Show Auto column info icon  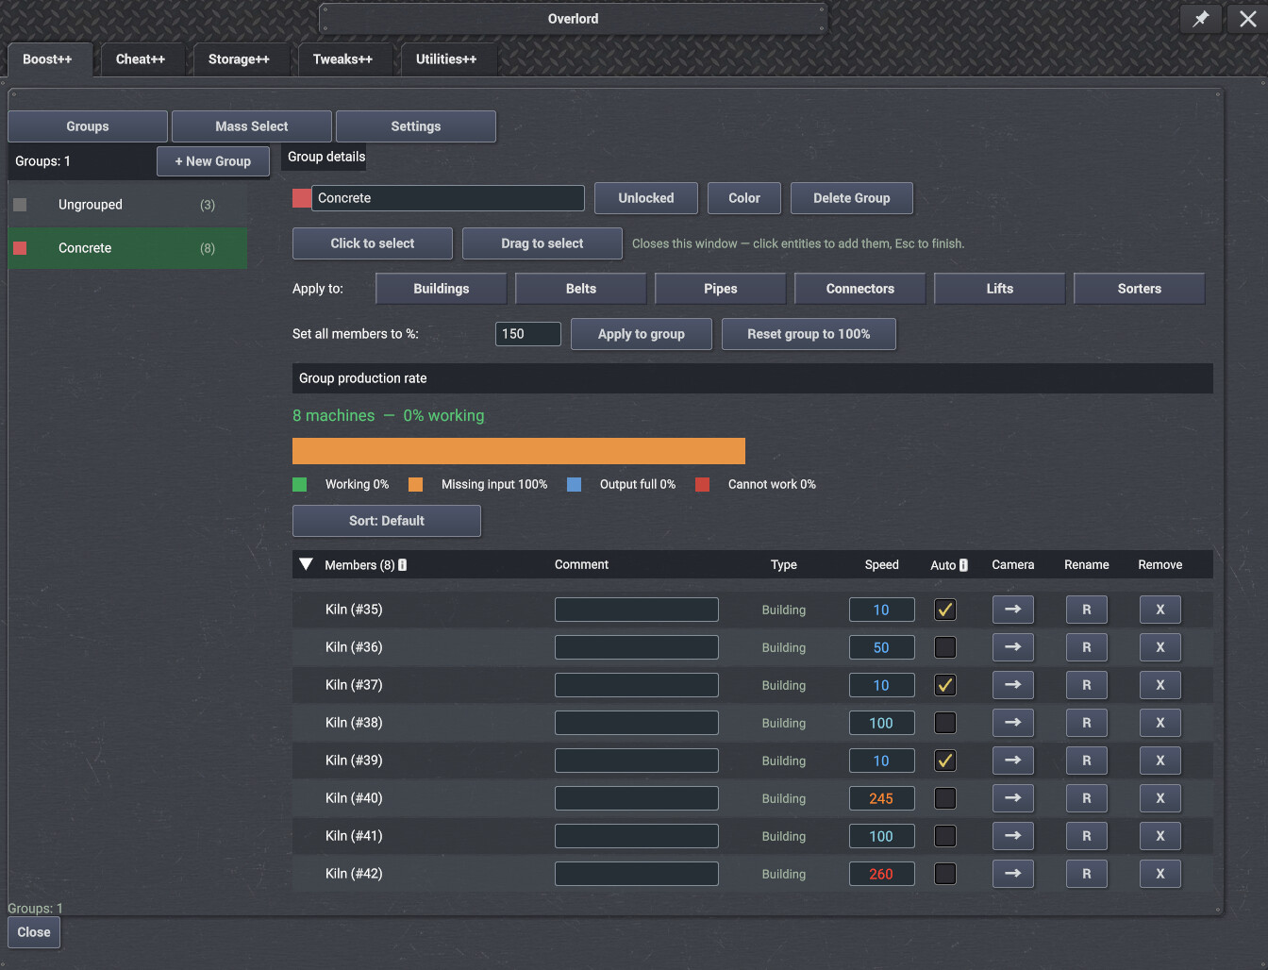(963, 565)
